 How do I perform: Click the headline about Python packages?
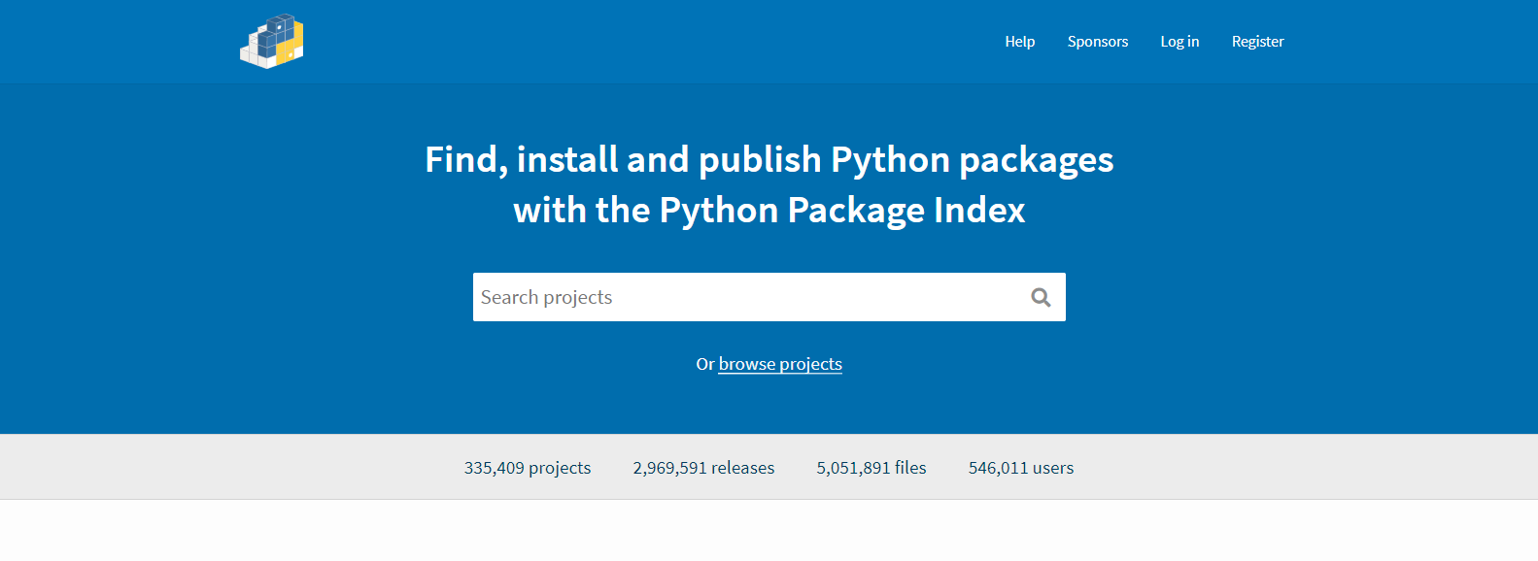(769, 184)
